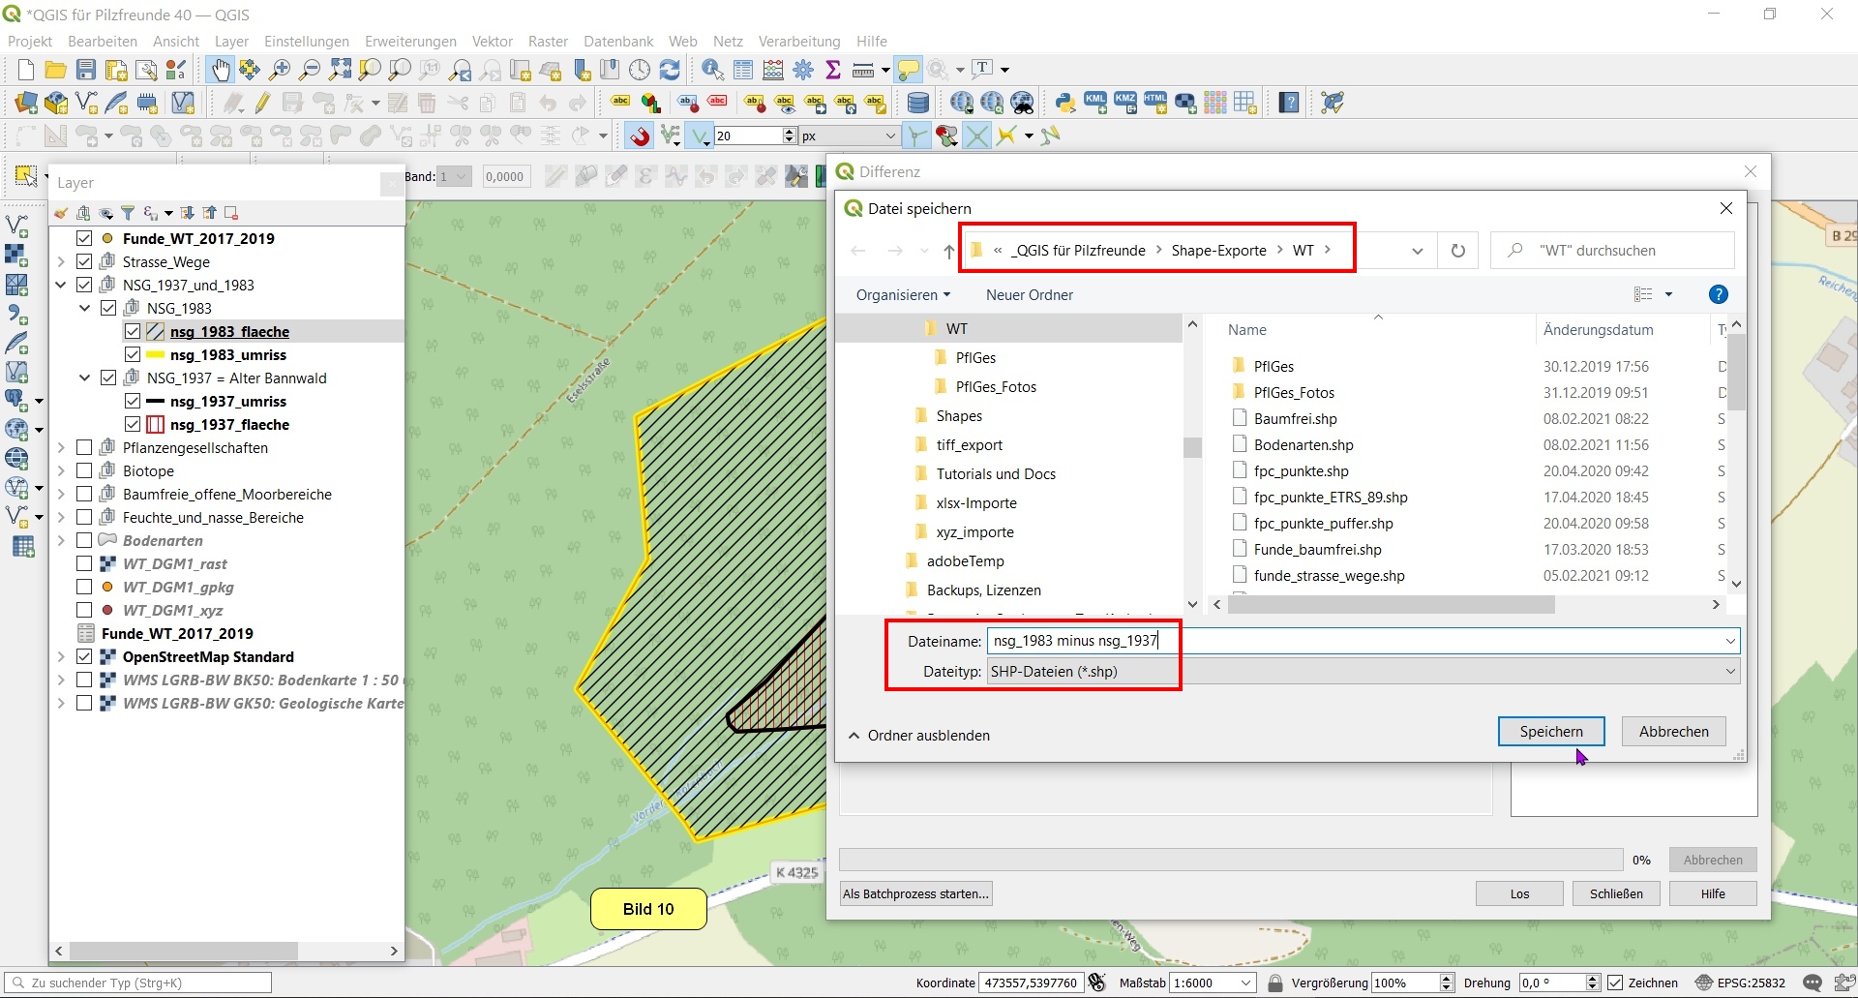Screen dimensions: 1858x998
Task: Open the Dateityp SHP-Dateien dropdown
Action: (1363, 672)
